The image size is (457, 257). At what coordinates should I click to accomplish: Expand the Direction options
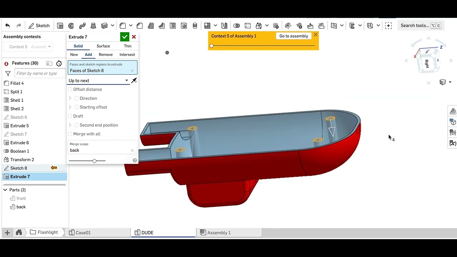coord(70,98)
